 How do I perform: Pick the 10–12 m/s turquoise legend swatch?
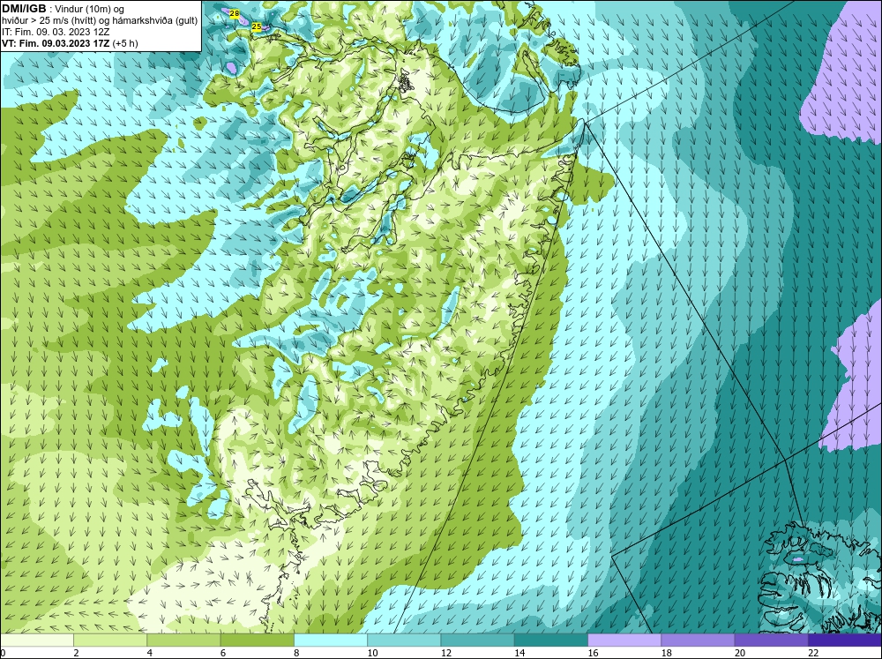click(404, 640)
